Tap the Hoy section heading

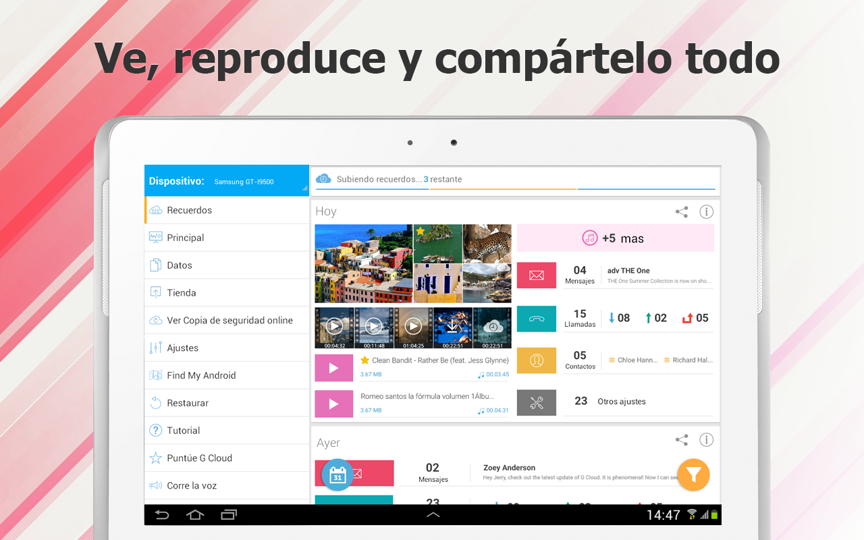[326, 212]
